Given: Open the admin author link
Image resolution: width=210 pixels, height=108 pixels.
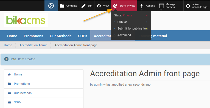Looking at the screenshot, I should [x=98, y=84].
